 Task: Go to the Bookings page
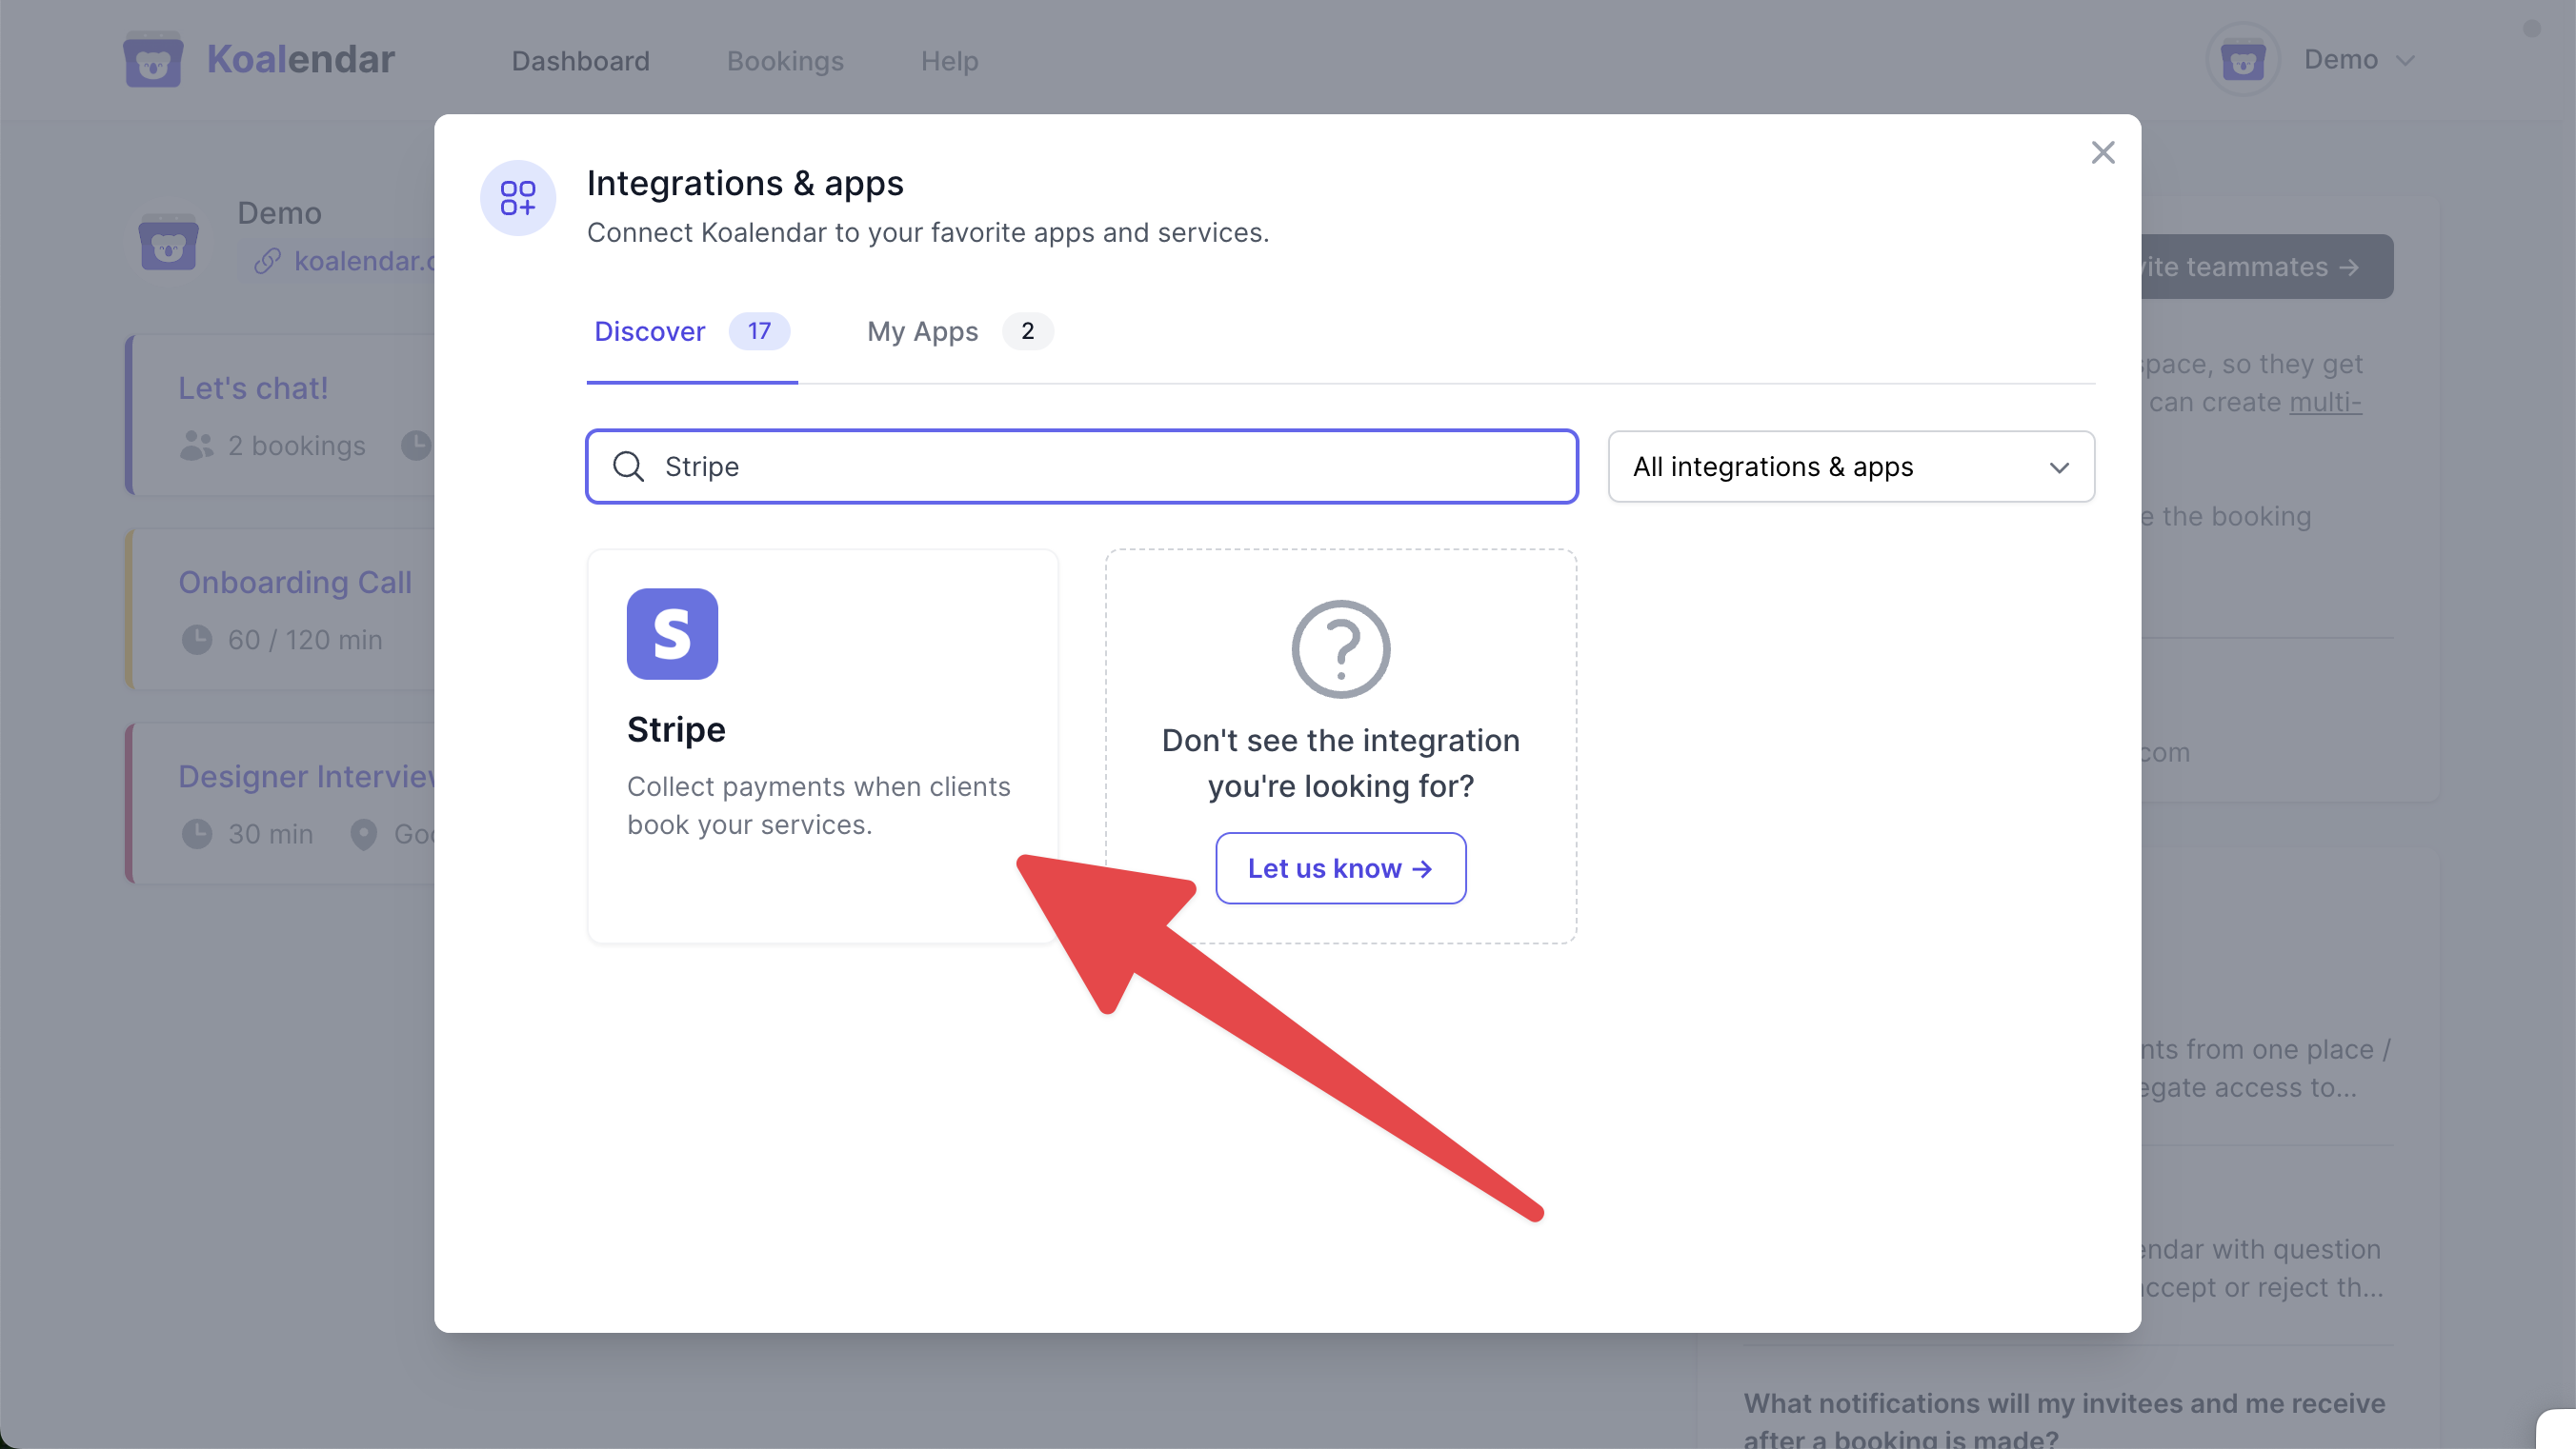pyautogui.click(x=785, y=61)
